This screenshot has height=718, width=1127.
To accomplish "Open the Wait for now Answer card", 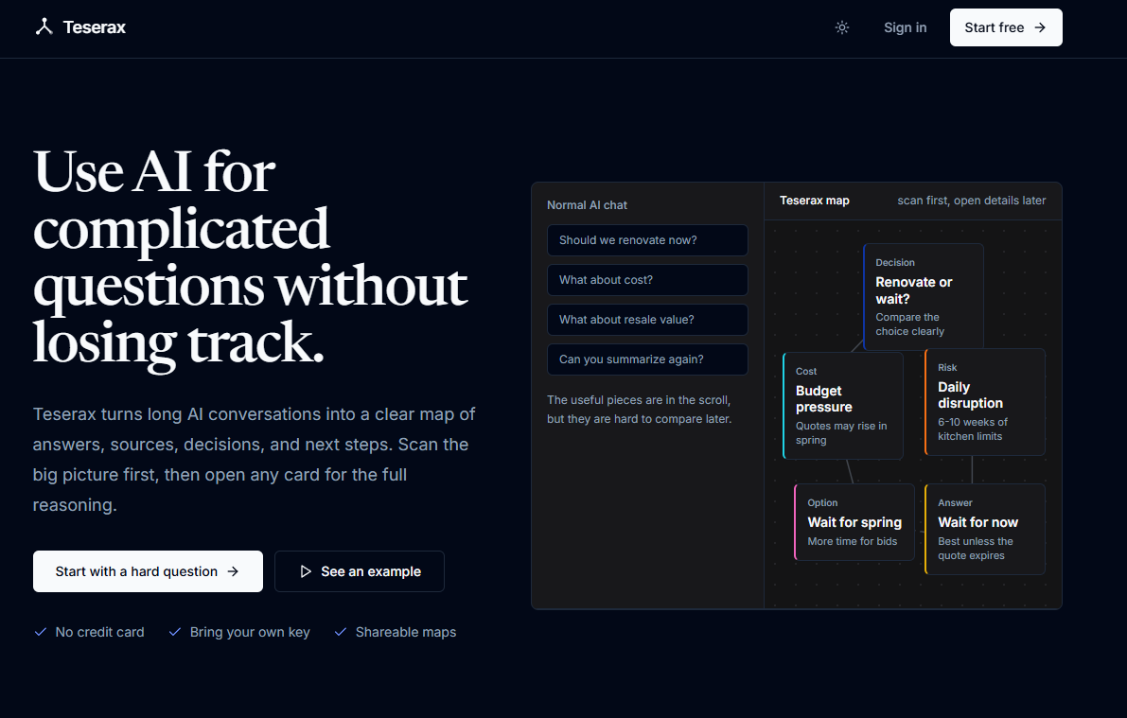I will click(x=985, y=529).
